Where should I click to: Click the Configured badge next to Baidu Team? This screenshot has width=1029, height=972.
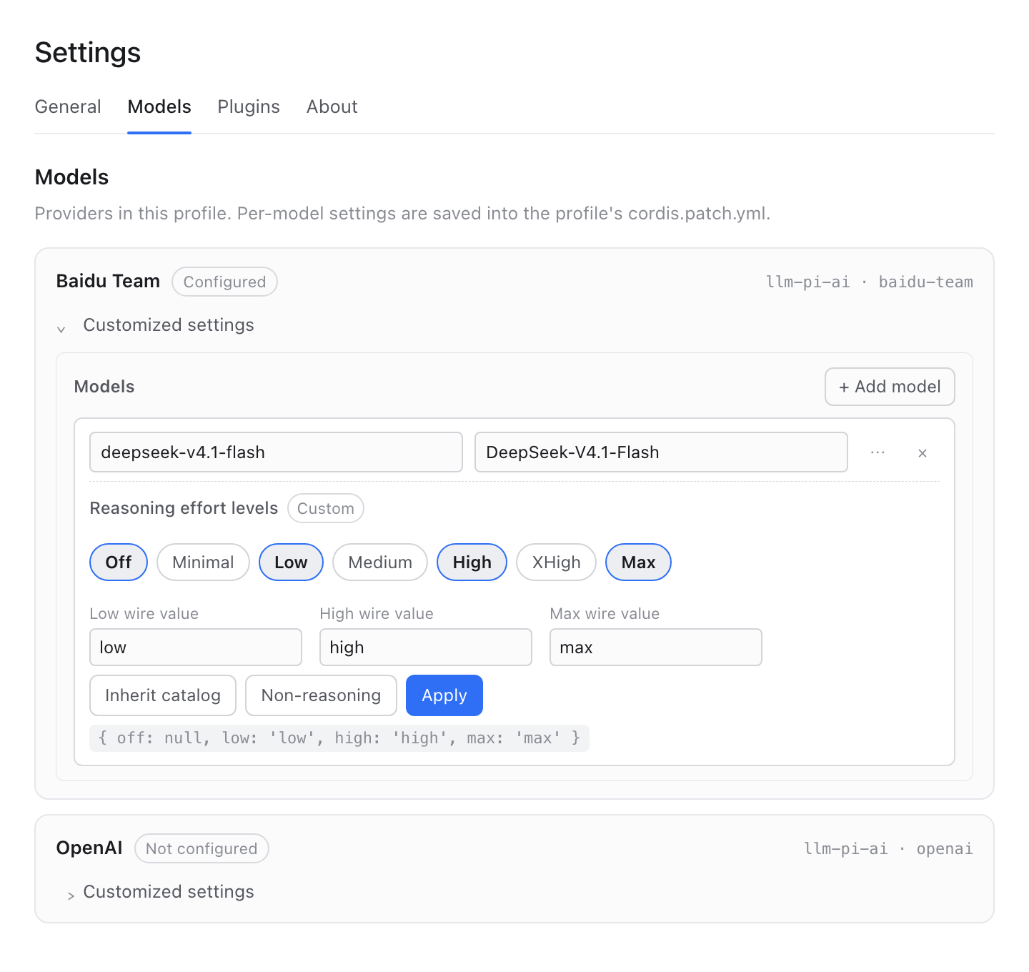[224, 282]
